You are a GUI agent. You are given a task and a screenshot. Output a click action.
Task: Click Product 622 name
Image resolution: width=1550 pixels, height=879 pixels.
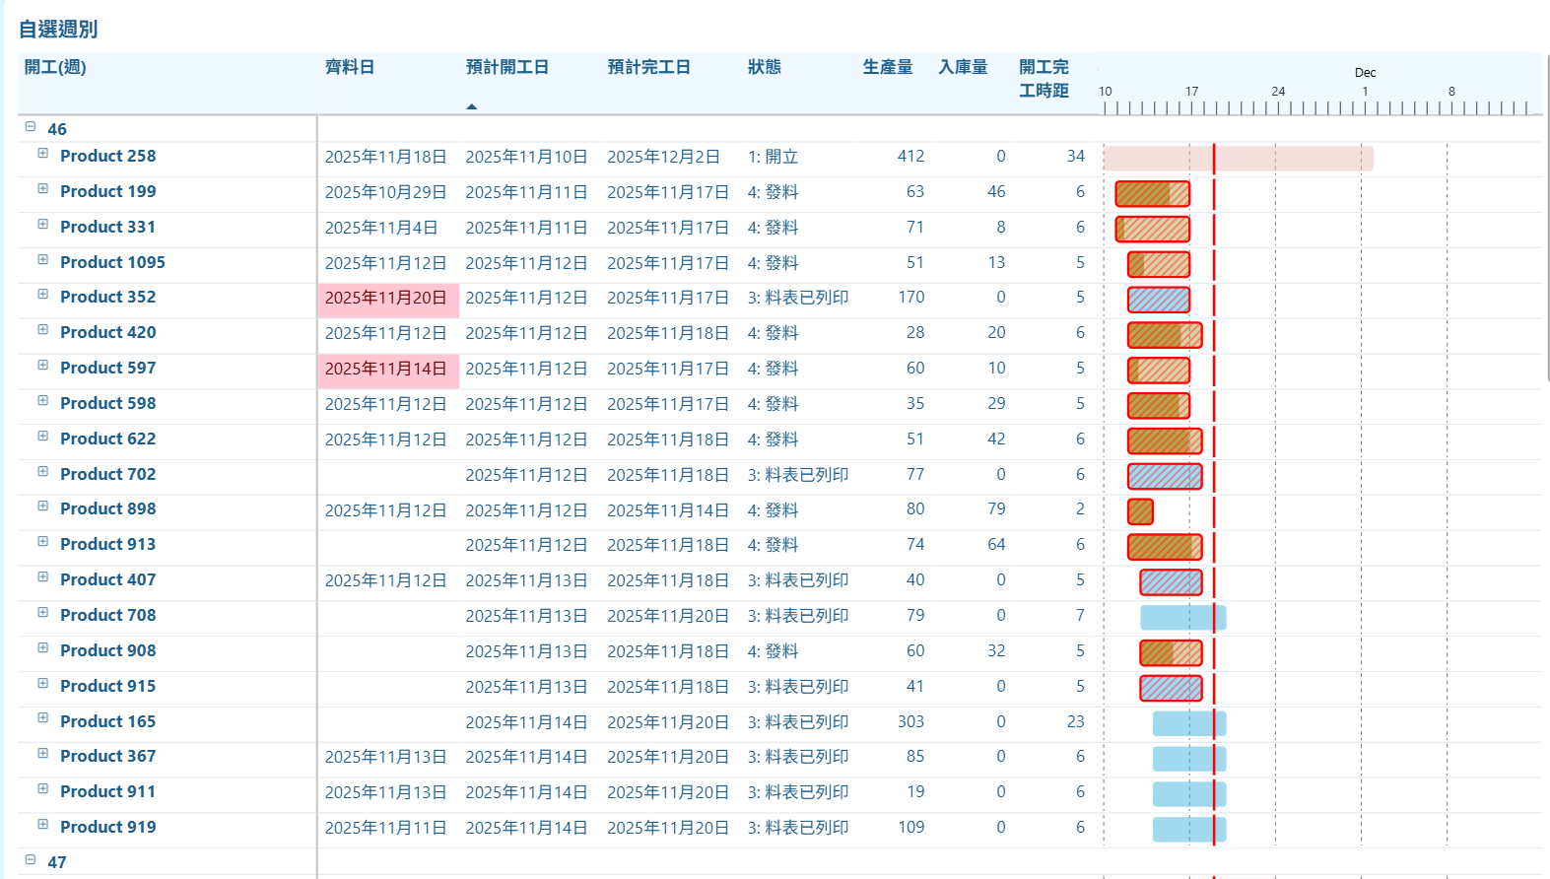click(107, 439)
